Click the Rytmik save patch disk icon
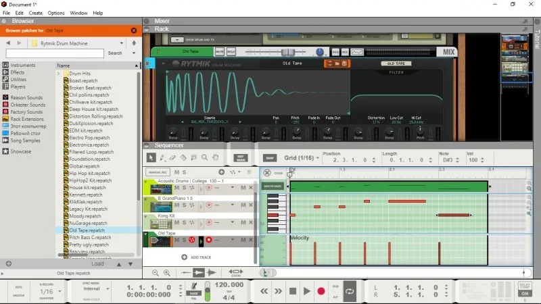The width and height of the screenshot is (541, 304). click(x=344, y=64)
